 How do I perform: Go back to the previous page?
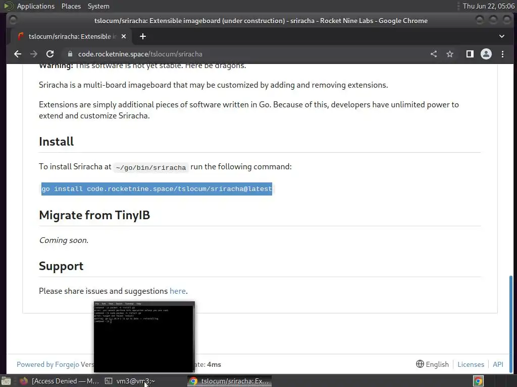[x=18, y=54]
